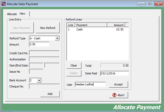Click the Amount field showing 3.50

point(39,44)
